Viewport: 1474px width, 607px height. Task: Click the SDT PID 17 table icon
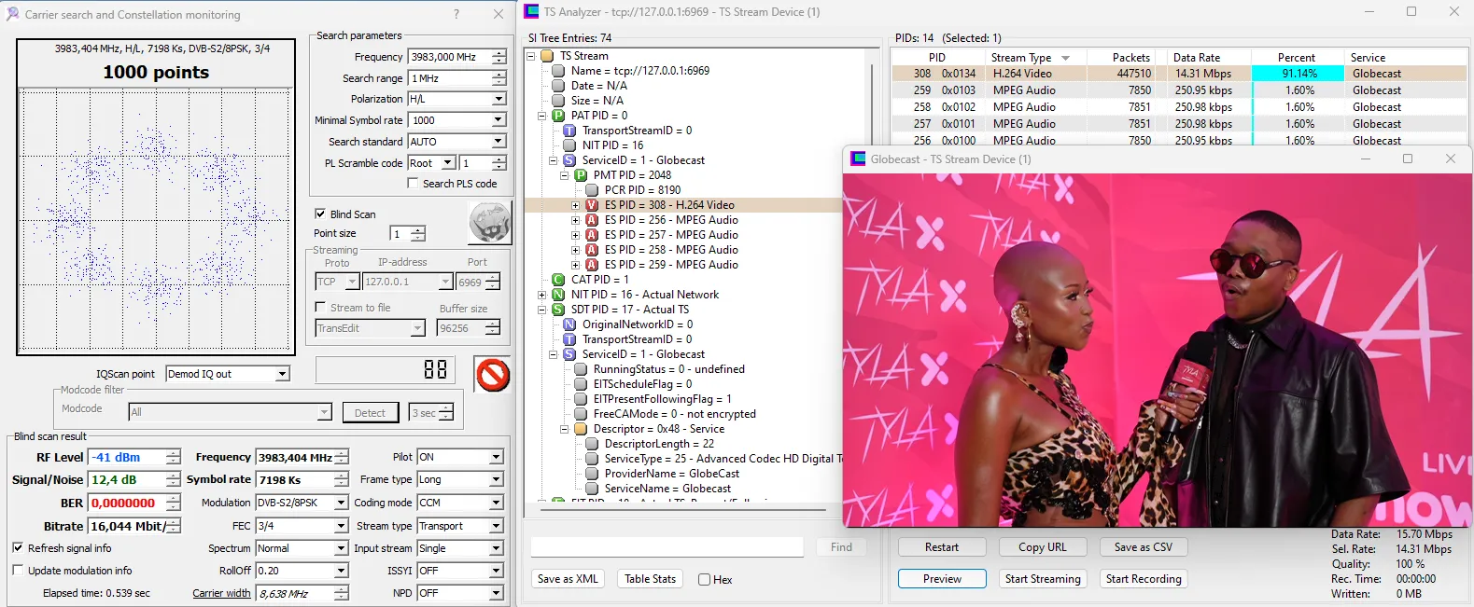[x=558, y=310]
